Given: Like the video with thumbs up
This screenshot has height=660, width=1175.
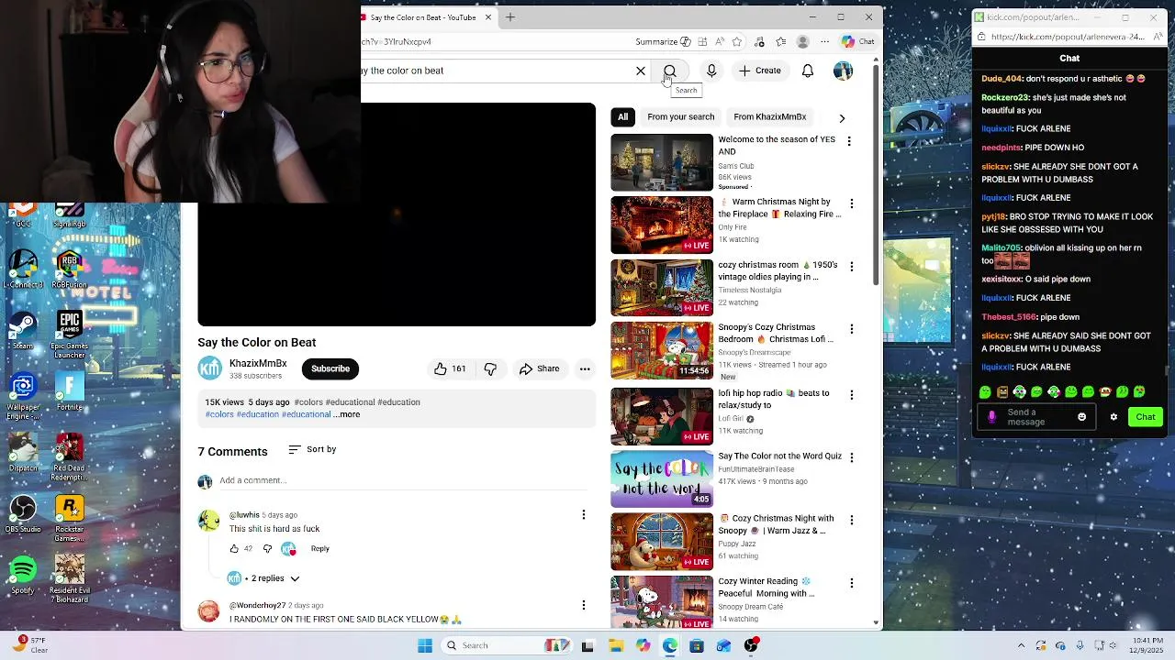Looking at the screenshot, I should 450,368.
